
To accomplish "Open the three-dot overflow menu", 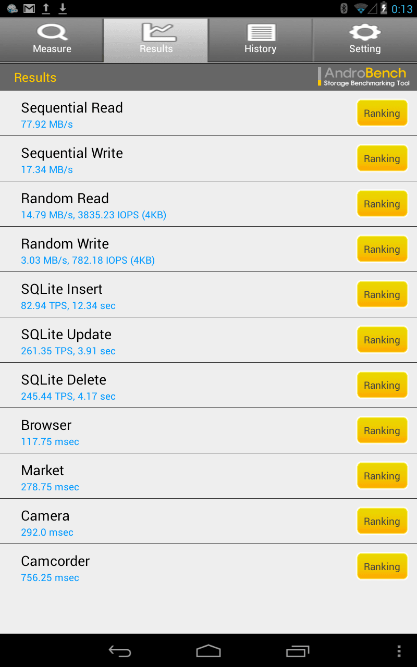I will click(x=399, y=651).
